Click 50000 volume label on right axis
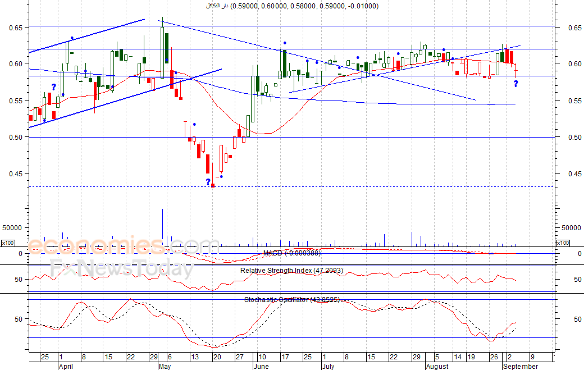Viewport: 584px width, 370px height. pos(571,228)
